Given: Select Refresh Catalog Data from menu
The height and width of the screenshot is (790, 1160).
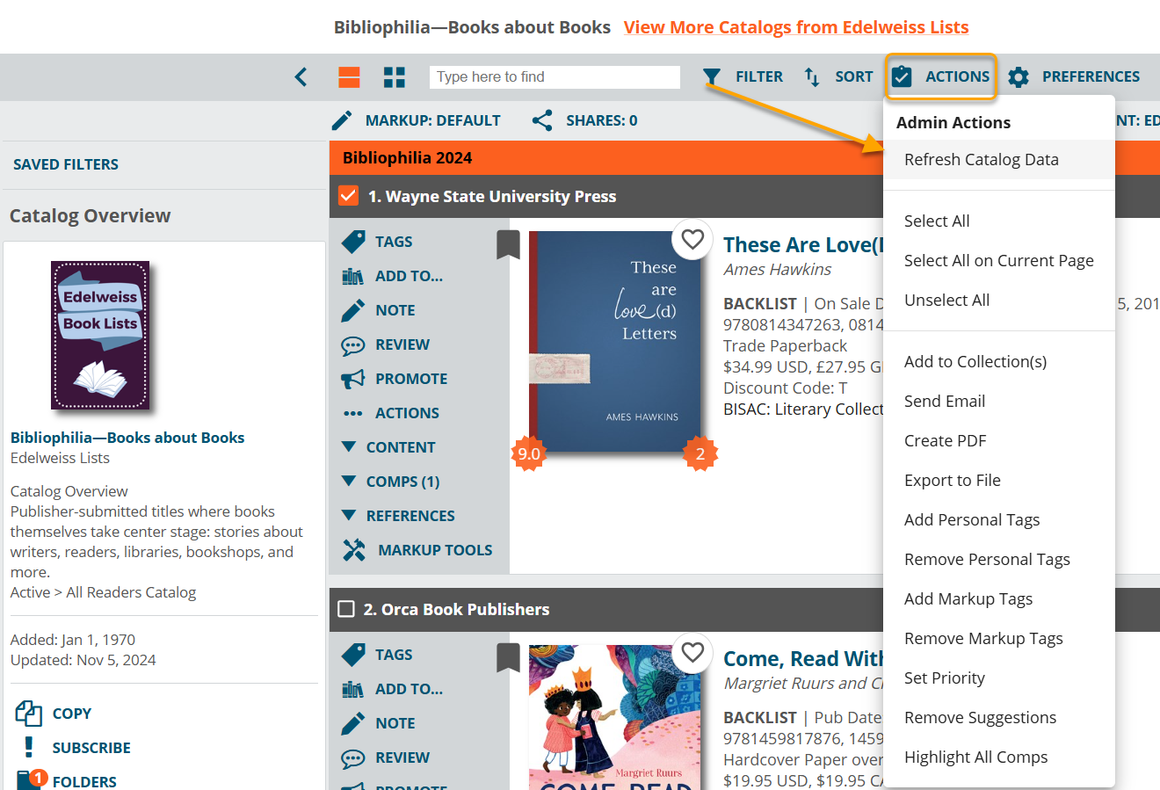Looking at the screenshot, I should pyautogui.click(x=999, y=160).
